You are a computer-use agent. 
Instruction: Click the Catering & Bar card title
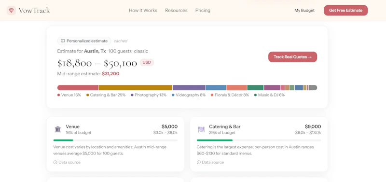(225, 126)
